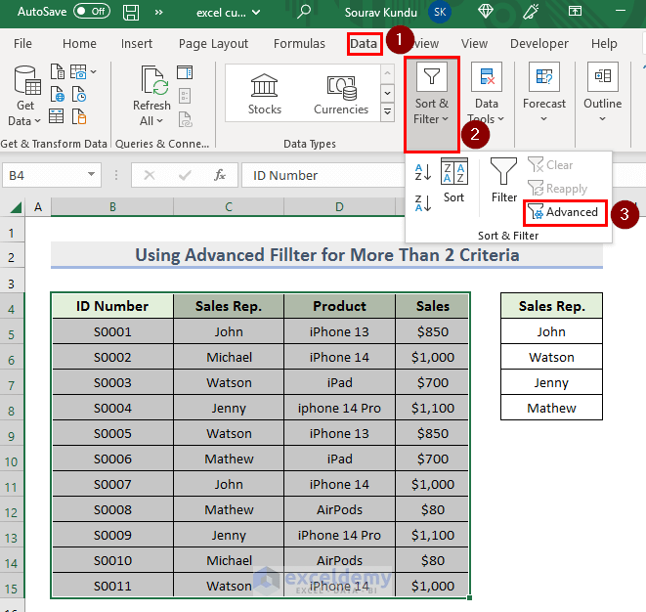Click the Properties icon under Queries
The width and height of the screenshot is (646, 612).
point(185,97)
